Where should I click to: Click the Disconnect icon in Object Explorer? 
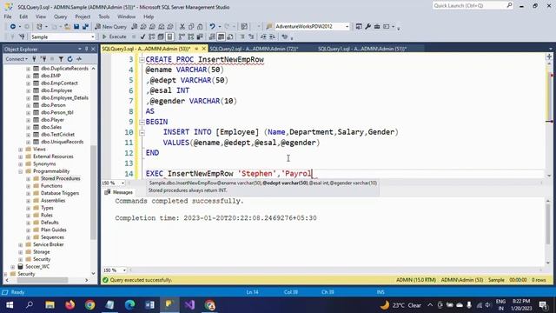point(43,59)
